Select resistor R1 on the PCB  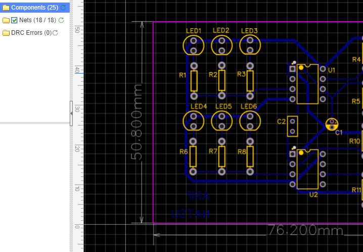(x=194, y=81)
